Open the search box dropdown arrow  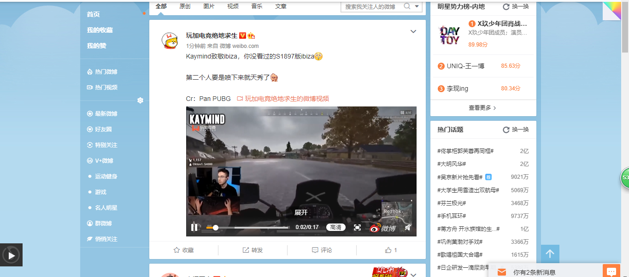coord(417,6)
